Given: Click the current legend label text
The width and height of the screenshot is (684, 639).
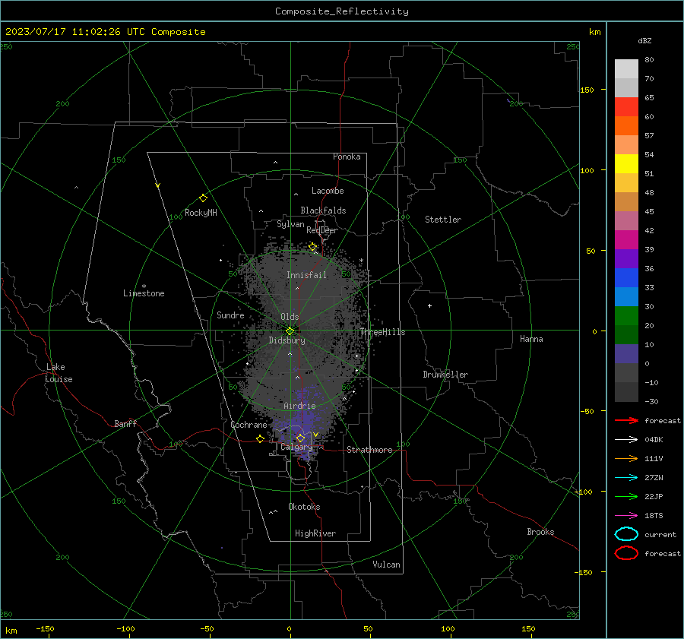Looking at the screenshot, I should pos(660,535).
